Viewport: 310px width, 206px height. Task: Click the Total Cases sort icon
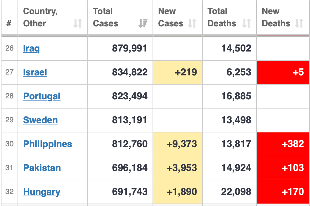(143, 23)
